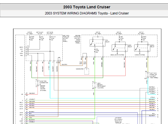Click the BLU/WHT label at right terminal 2
168x124 pixels.
click(x=152, y=89)
